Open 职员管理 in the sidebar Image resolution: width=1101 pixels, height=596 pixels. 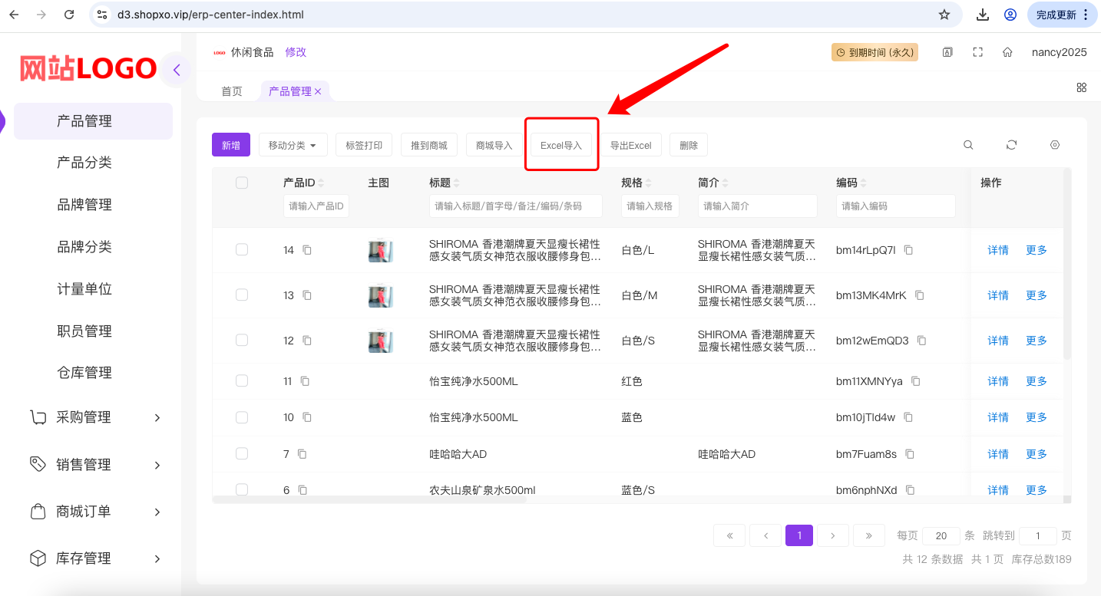click(84, 331)
